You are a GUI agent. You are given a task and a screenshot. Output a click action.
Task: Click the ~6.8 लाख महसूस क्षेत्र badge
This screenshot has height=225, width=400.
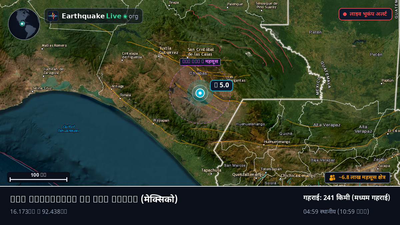[x=357, y=177]
